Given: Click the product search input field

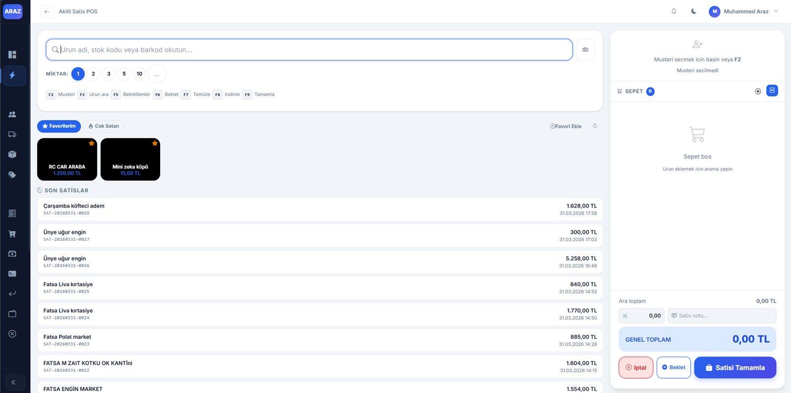Looking at the screenshot, I should point(311,50).
